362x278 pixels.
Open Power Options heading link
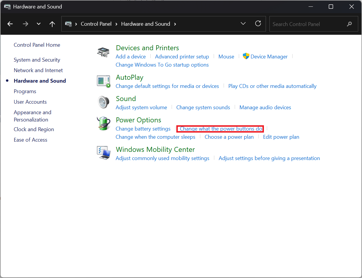coord(138,120)
